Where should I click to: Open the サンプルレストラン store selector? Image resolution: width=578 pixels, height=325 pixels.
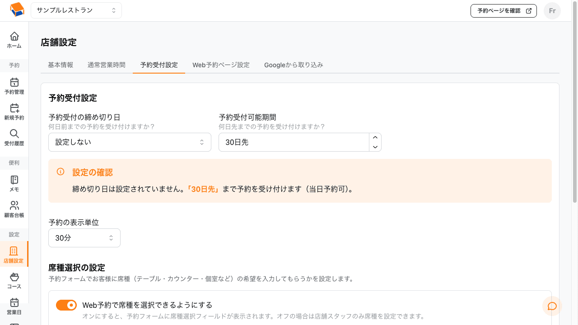tap(76, 10)
